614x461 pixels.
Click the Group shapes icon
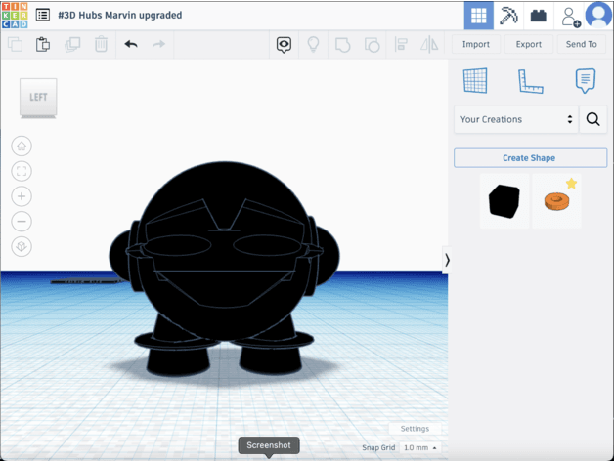click(342, 45)
